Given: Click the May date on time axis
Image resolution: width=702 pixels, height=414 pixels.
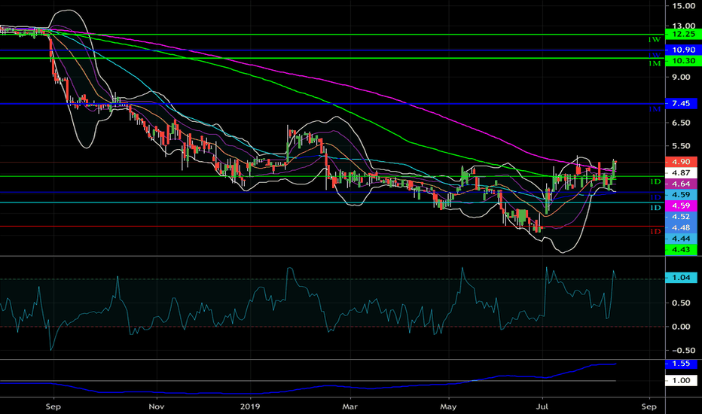Looking at the screenshot, I should (x=447, y=406).
